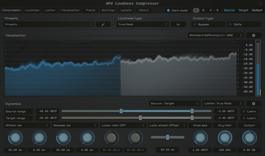Open the Visualization gear settings
265x156 pixels.
pyautogui.click(x=254, y=35)
